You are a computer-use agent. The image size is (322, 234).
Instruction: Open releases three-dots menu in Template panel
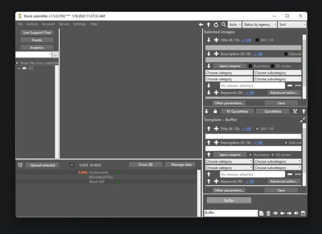click(x=298, y=175)
